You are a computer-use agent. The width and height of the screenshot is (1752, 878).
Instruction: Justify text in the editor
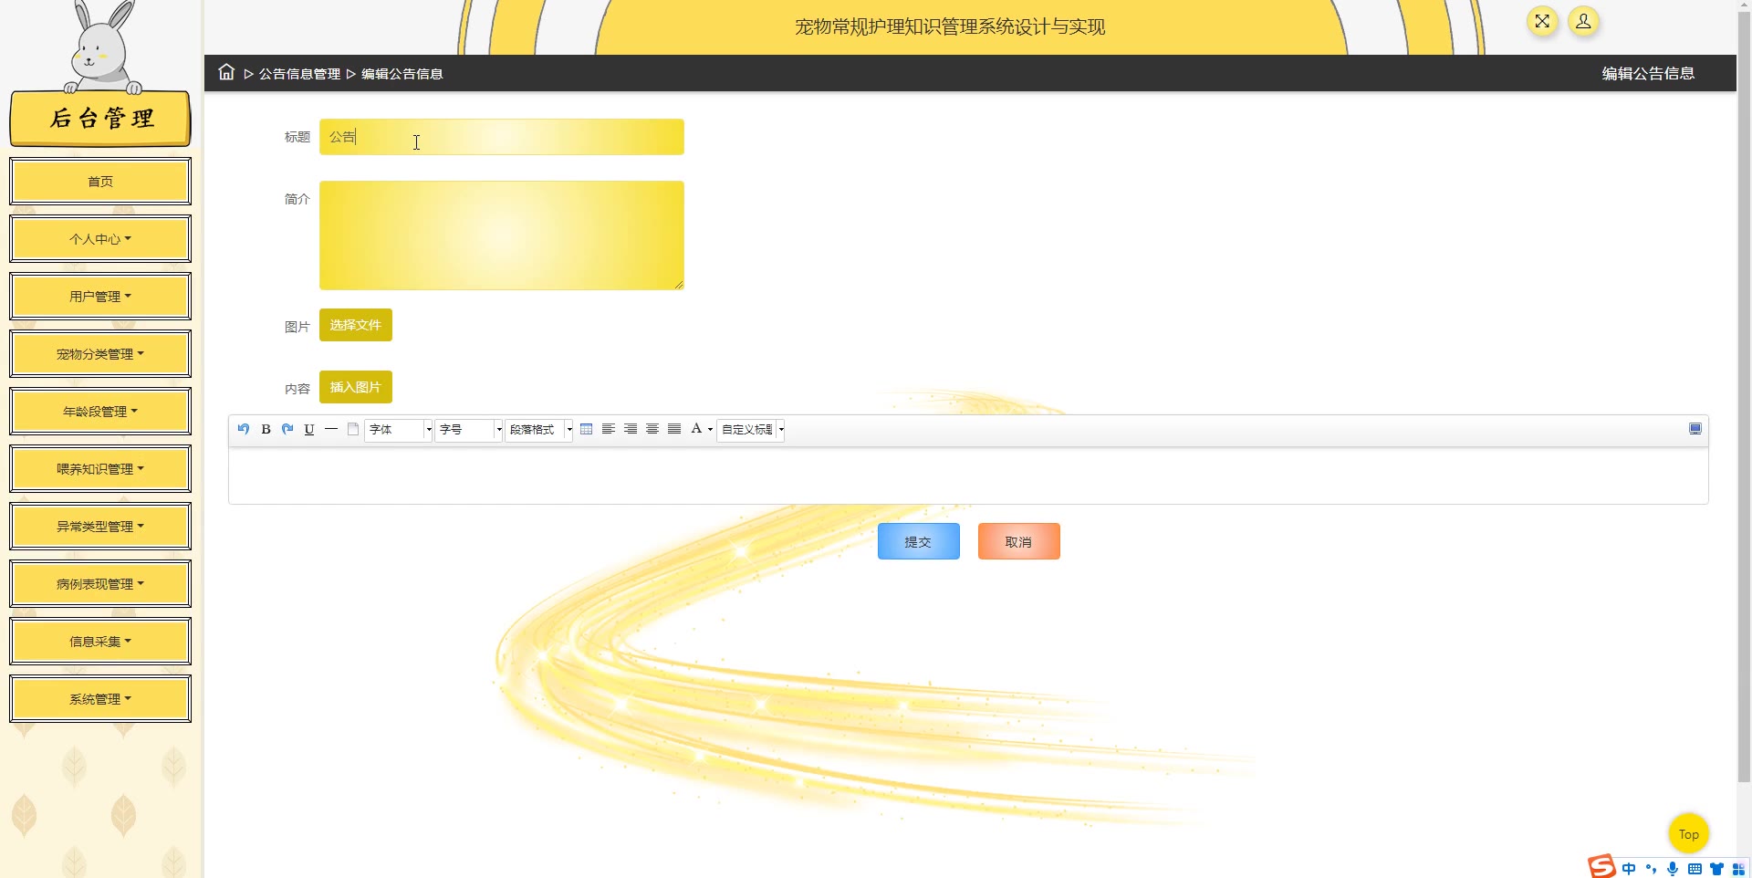coord(674,429)
